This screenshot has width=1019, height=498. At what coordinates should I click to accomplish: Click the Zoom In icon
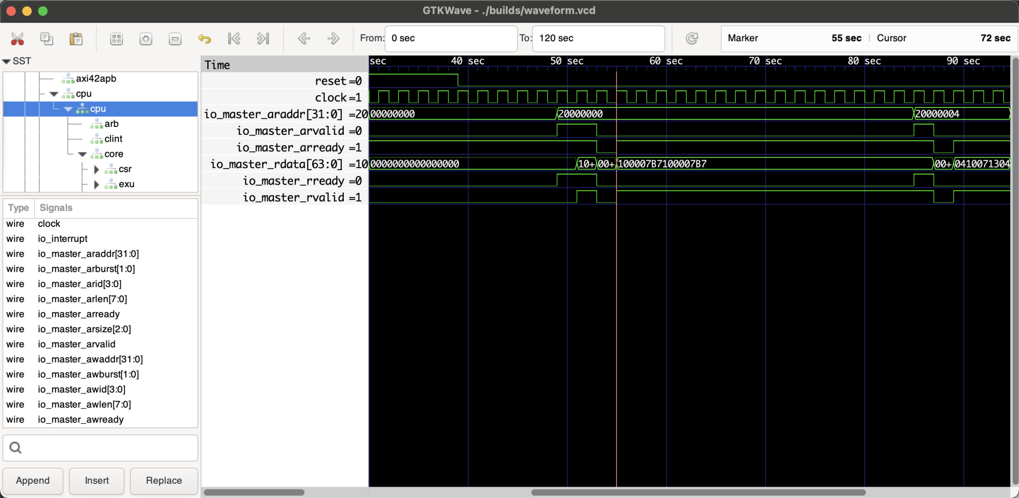tap(146, 39)
